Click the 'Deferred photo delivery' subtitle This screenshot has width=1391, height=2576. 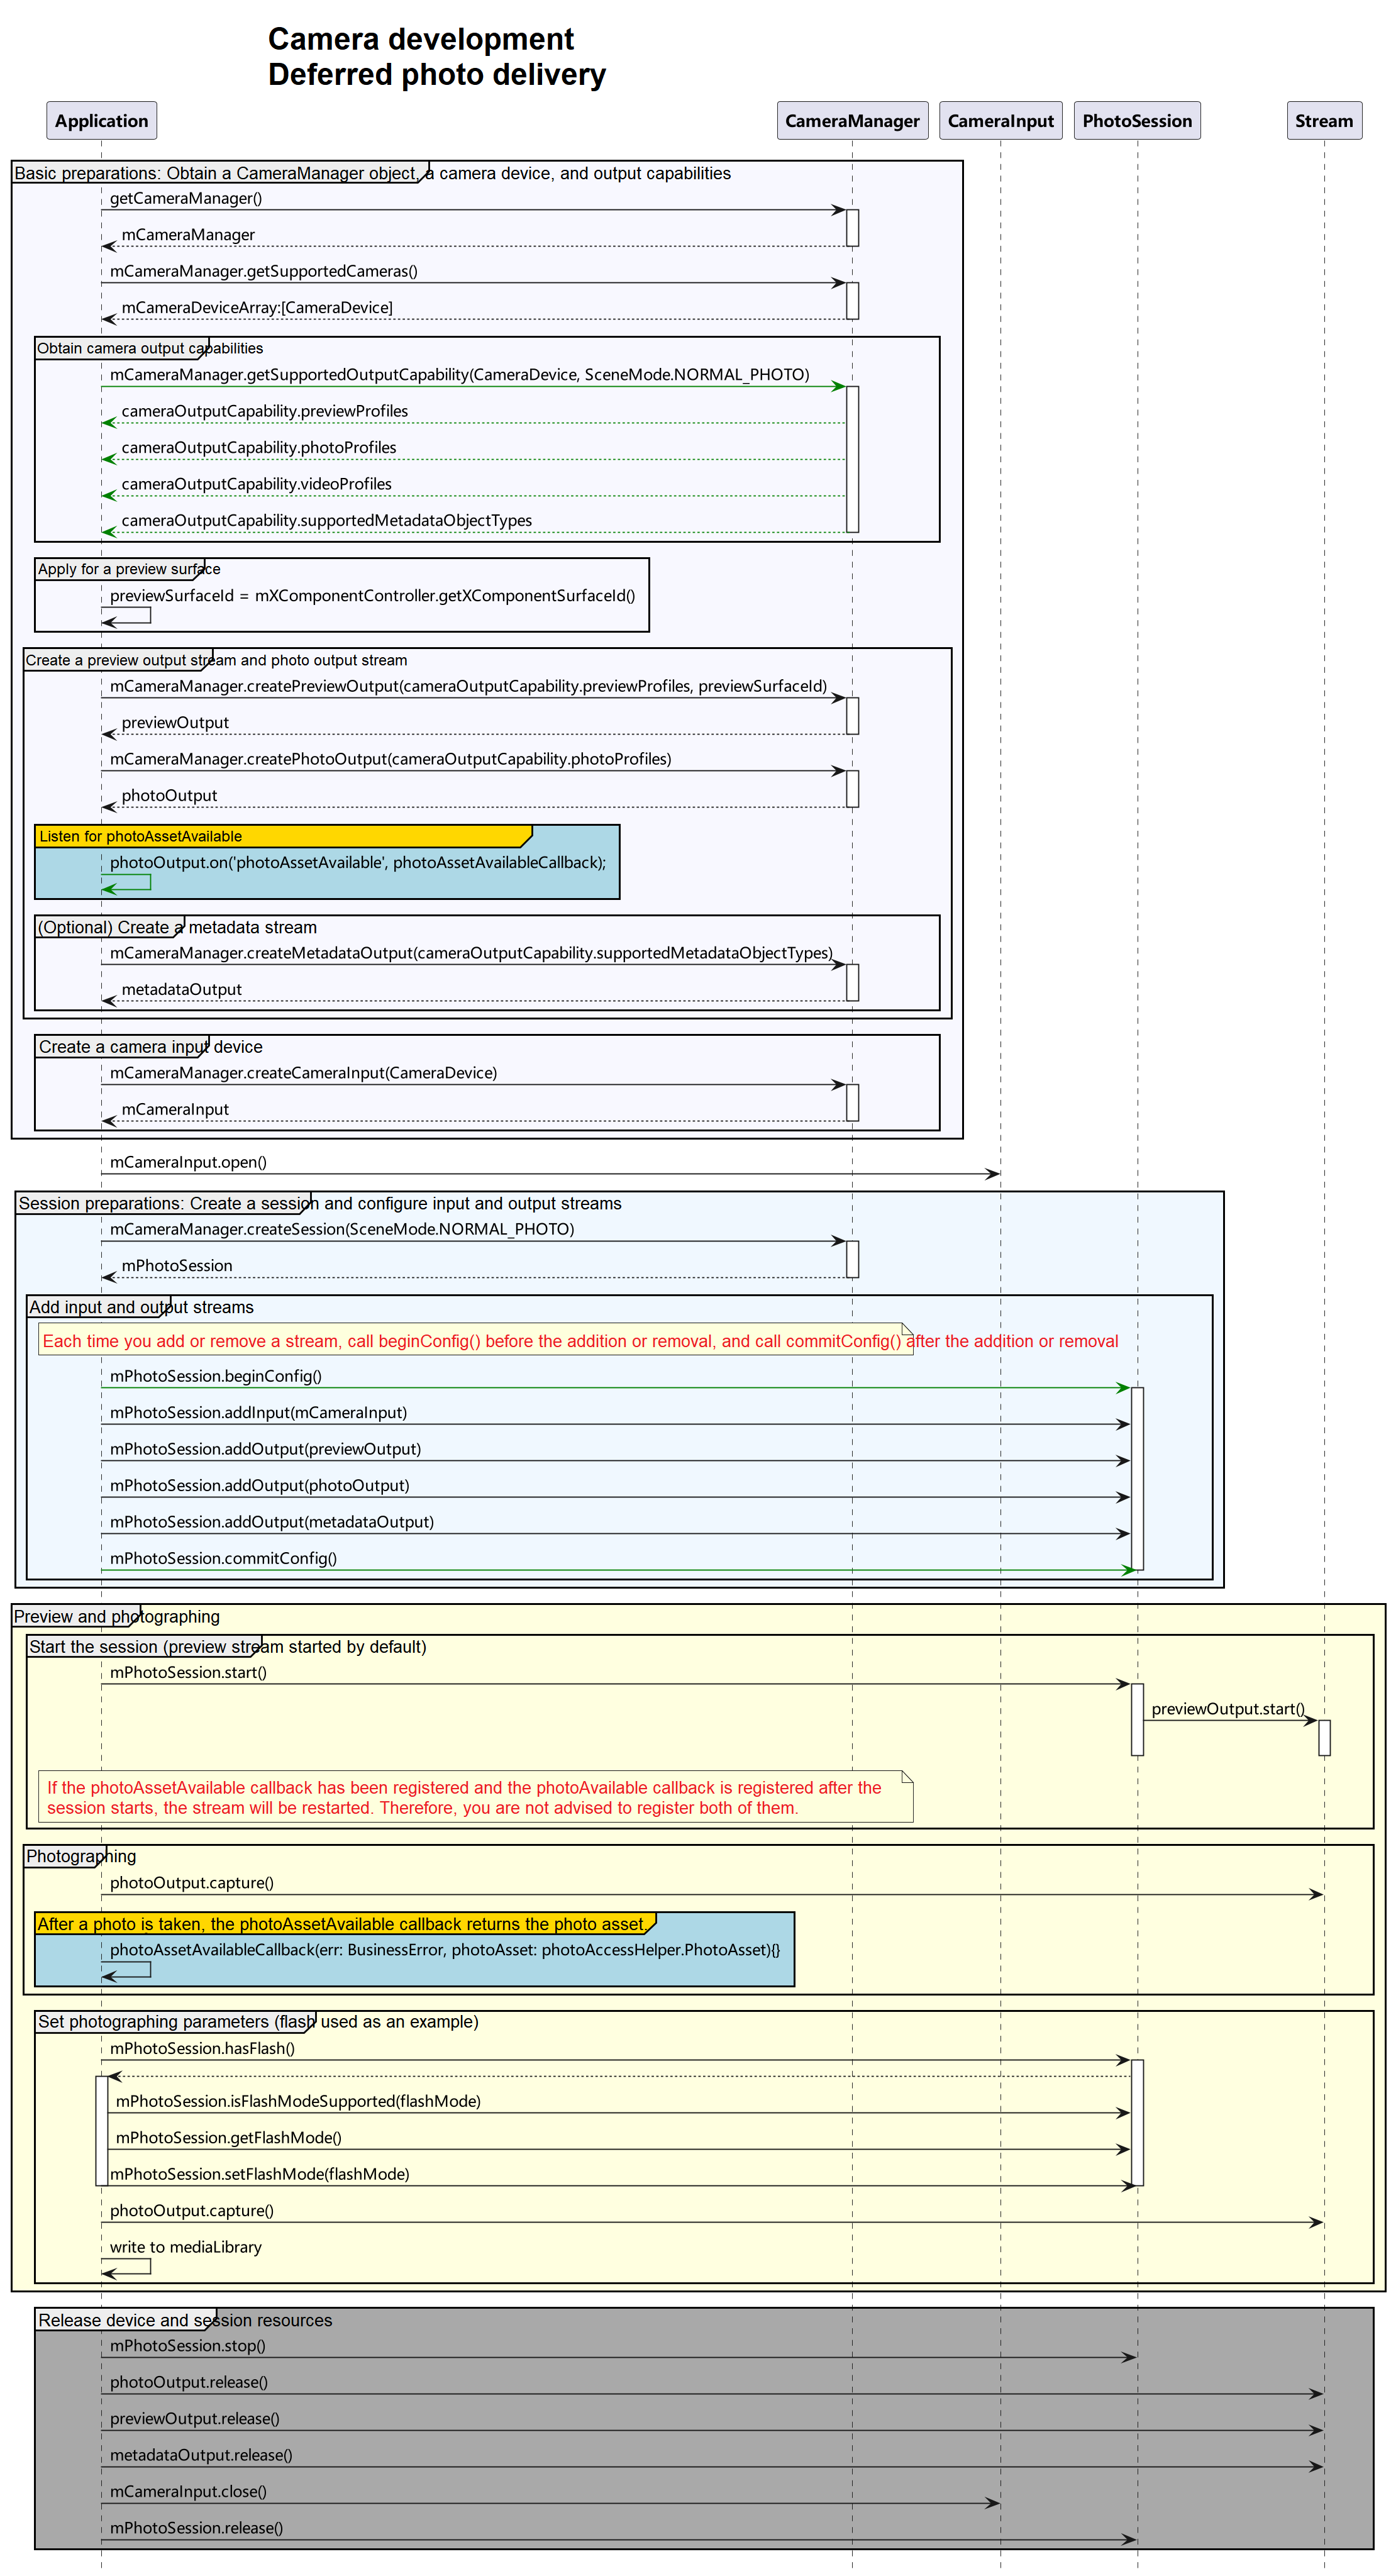437,75
